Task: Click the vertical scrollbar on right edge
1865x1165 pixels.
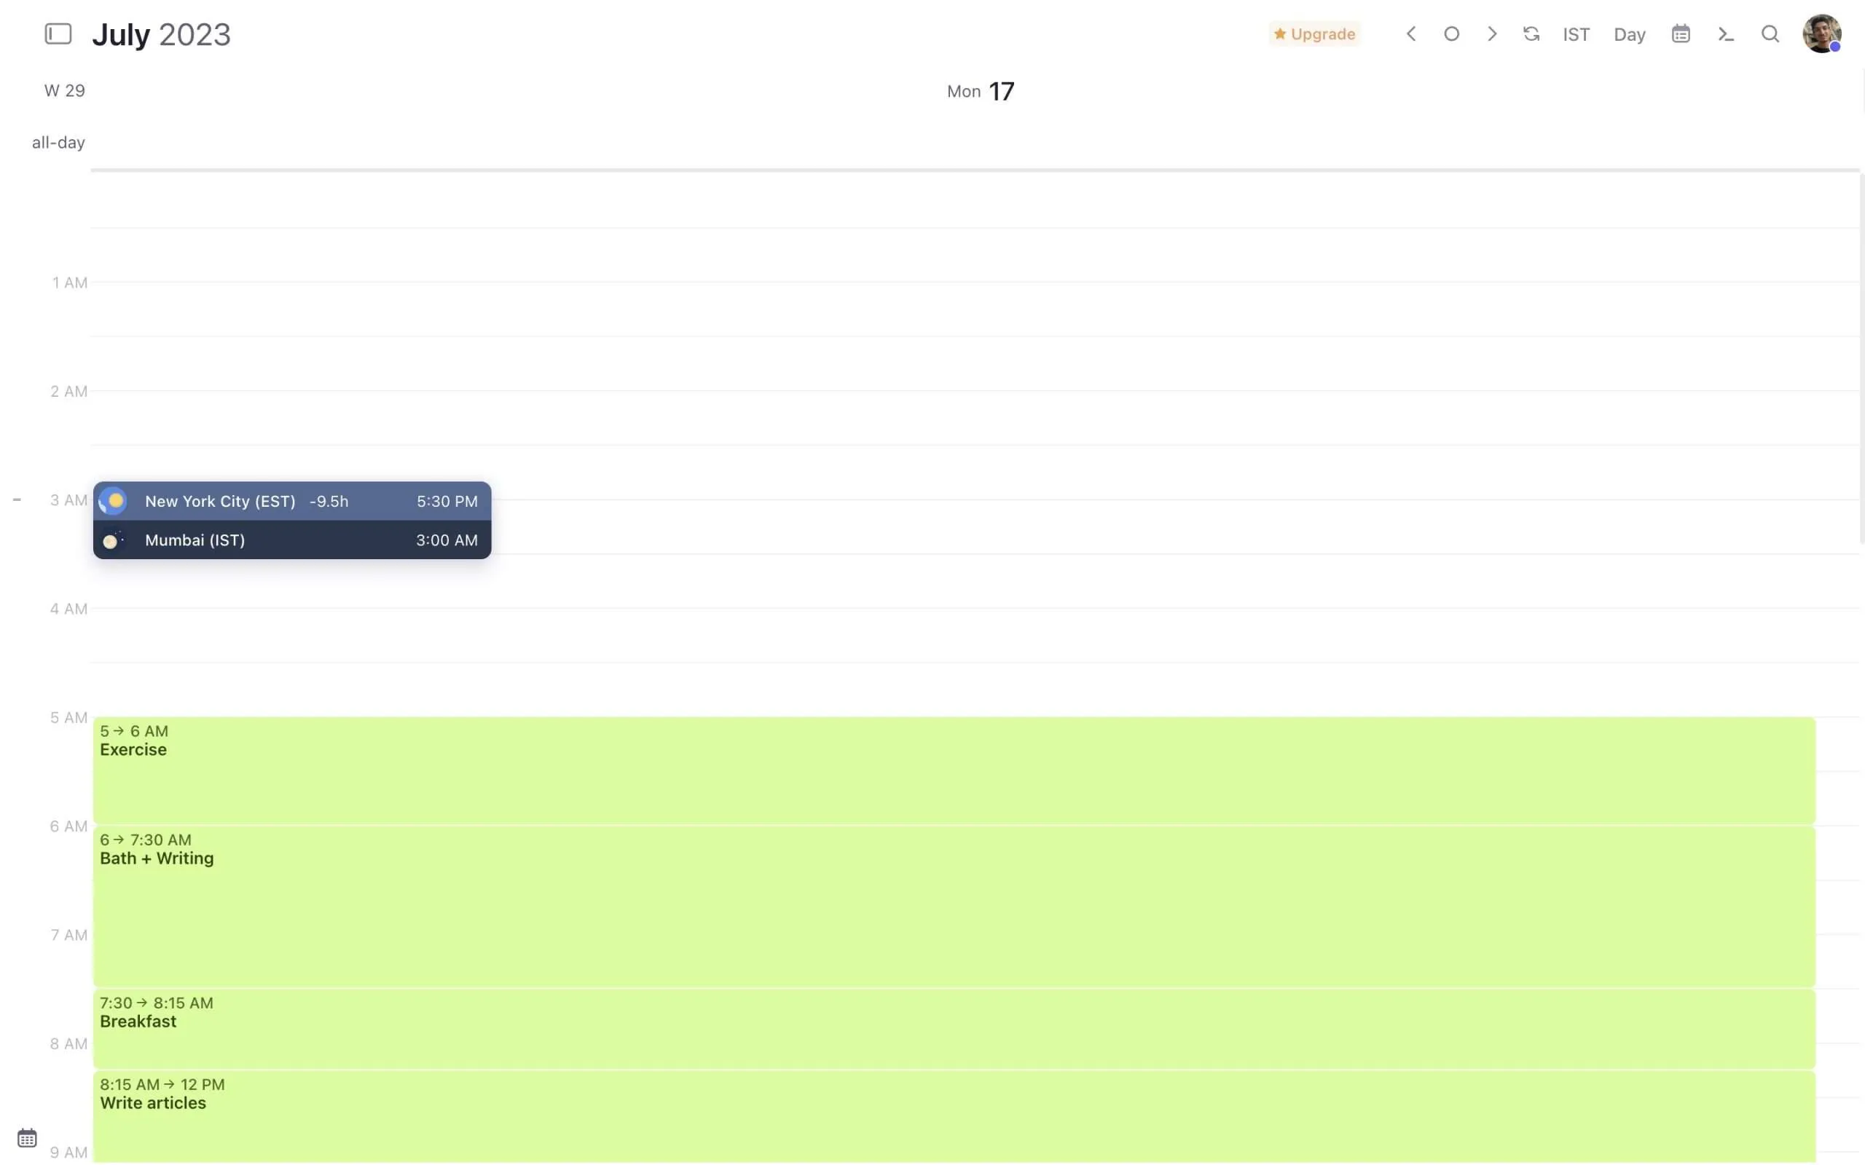Action: [1861, 358]
